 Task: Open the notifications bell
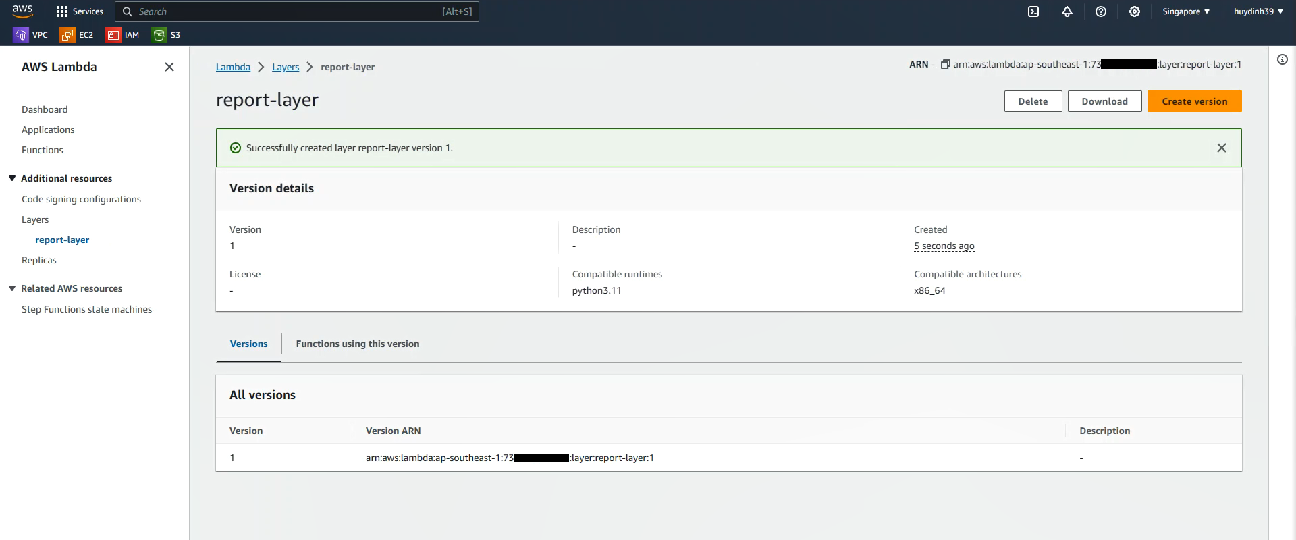1067,11
